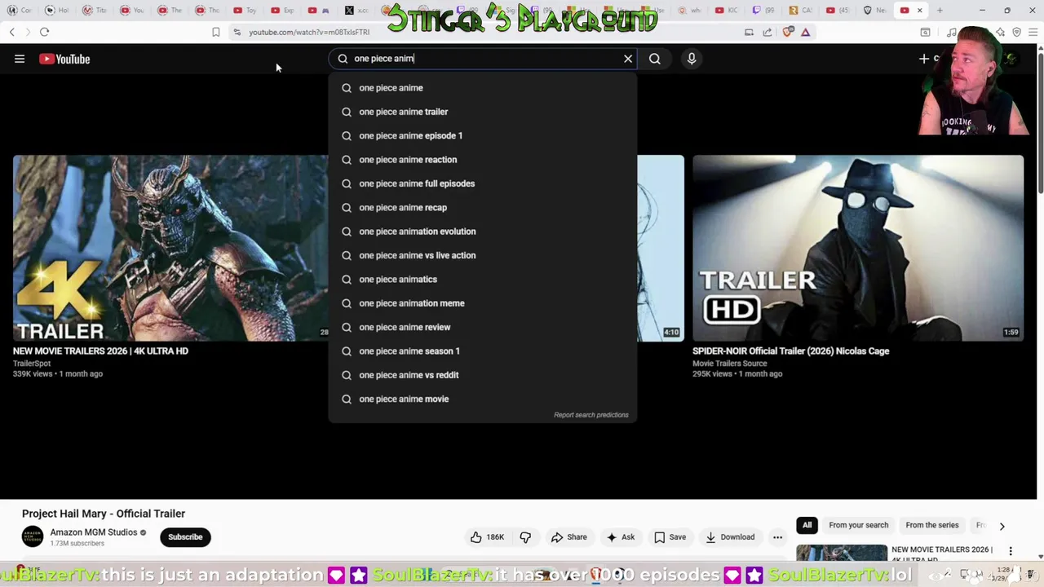Pick 'one piece anime movie' suggestion
1044x587 pixels.
[x=483, y=399]
